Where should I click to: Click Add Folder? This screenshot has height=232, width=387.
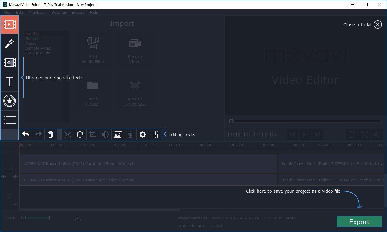pyautogui.click(x=93, y=93)
